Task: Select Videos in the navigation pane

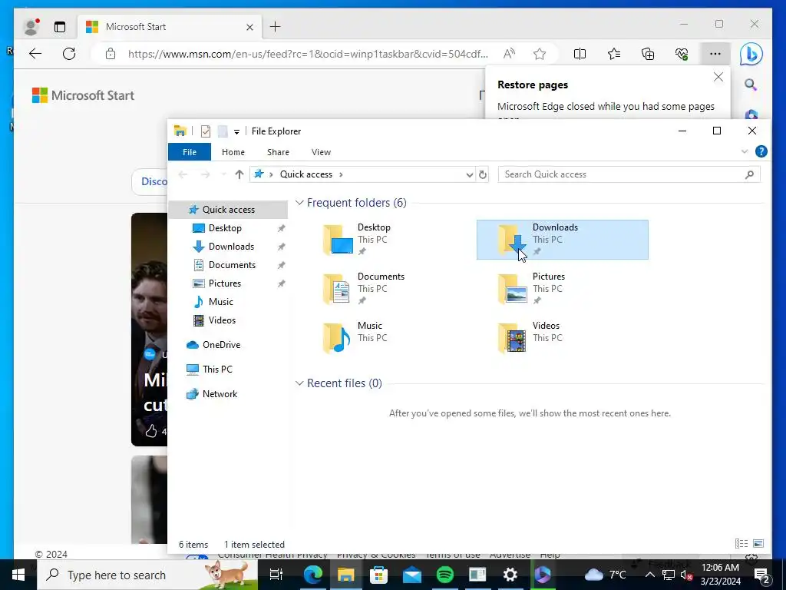Action: point(222,320)
